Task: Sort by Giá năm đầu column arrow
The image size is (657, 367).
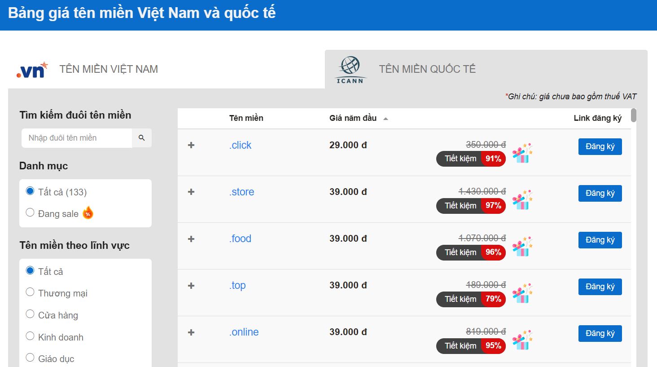Action: [x=385, y=119]
